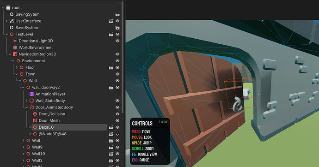Click the 'MOUSE: LOOK' controls text
Screen dimensions: 319x167
142,137
